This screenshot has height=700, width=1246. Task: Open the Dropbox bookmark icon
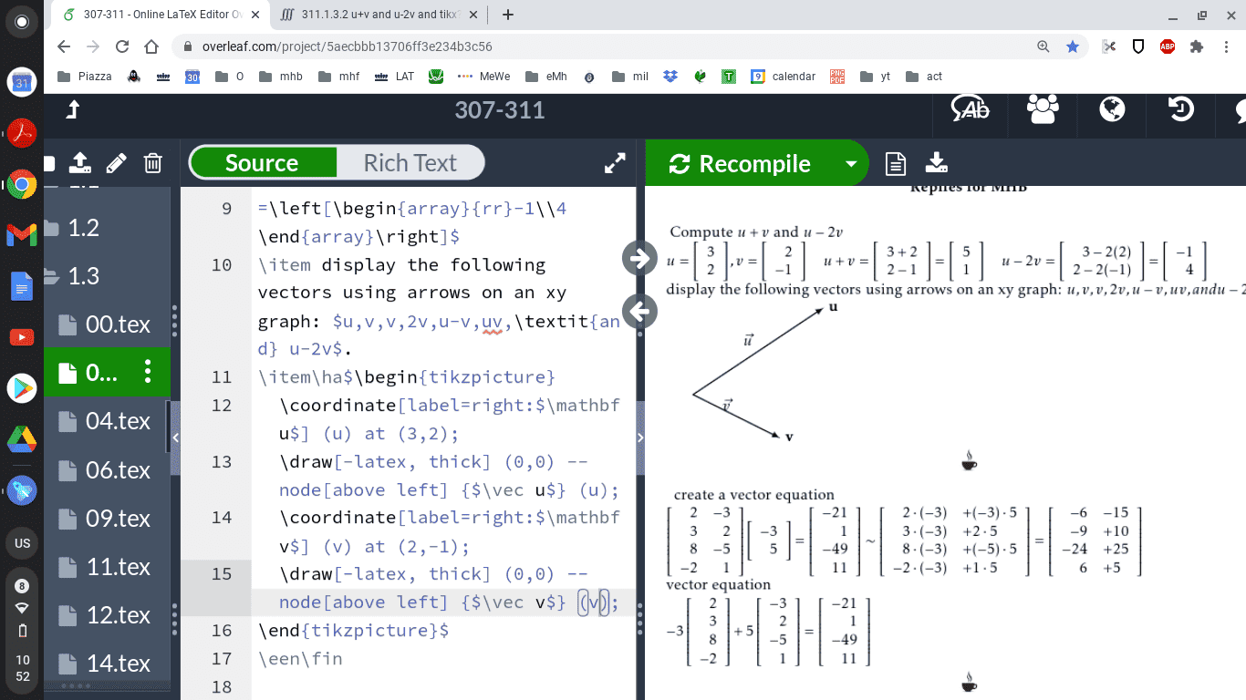coord(670,77)
